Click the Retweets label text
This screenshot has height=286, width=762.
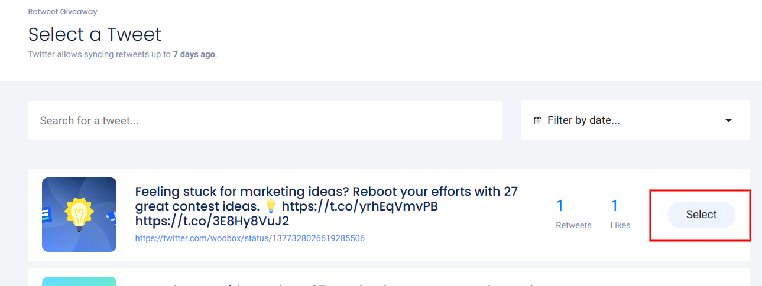pos(573,225)
